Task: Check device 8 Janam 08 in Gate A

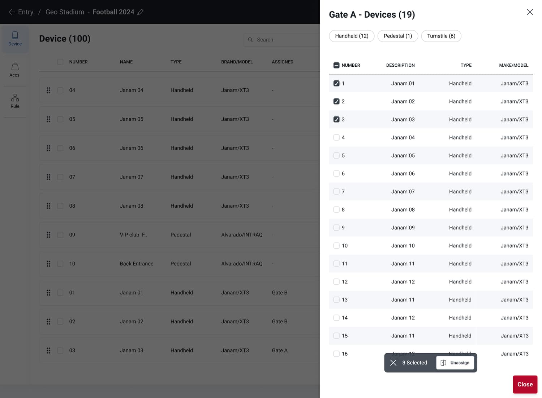Action: pos(336,209)
